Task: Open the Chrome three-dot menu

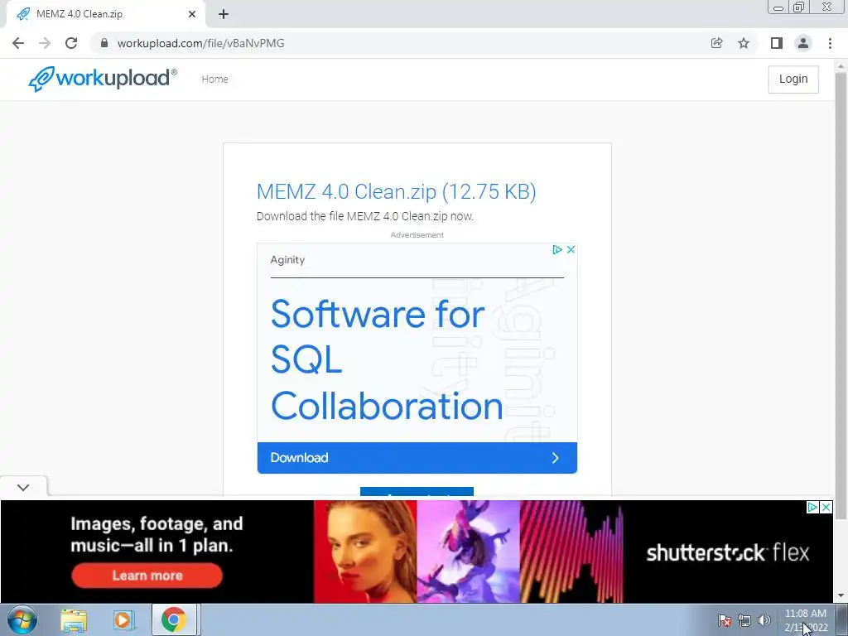Action: click(x=830, y=43)
